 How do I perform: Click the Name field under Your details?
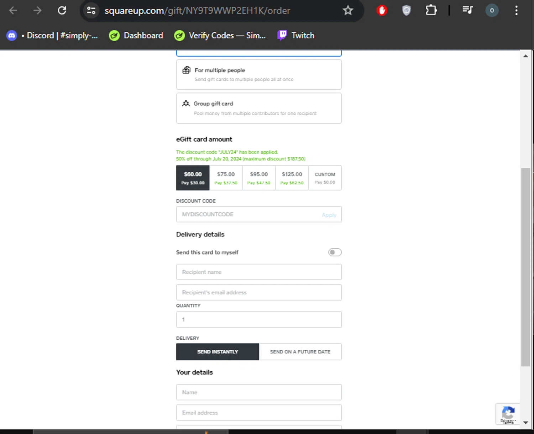click(x=259, y=392)
